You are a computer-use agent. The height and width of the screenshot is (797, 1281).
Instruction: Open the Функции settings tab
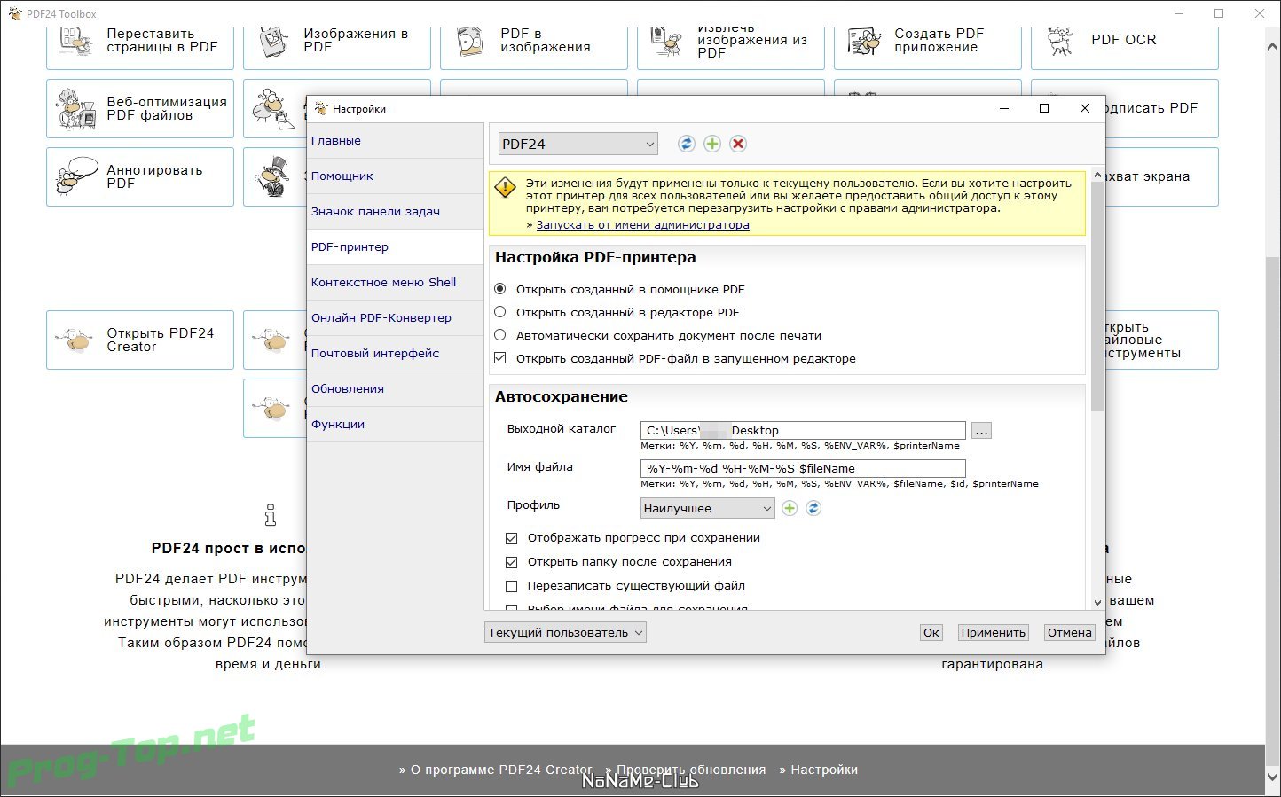395,425
